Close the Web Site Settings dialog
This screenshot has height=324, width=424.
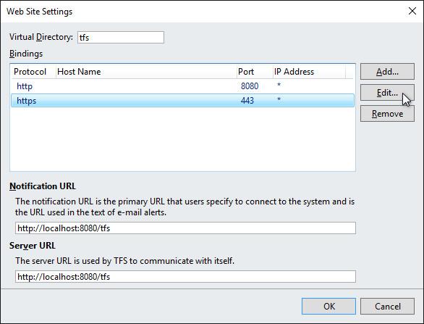click(x=412, y=11)
